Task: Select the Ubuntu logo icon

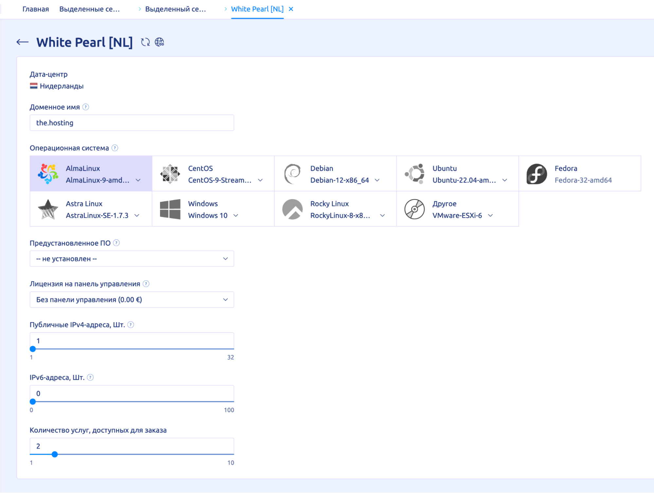Action: pyautogui.click(x=415, y=174)
